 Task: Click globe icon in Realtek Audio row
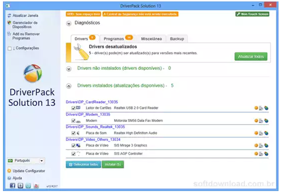(x=266, y=133)
